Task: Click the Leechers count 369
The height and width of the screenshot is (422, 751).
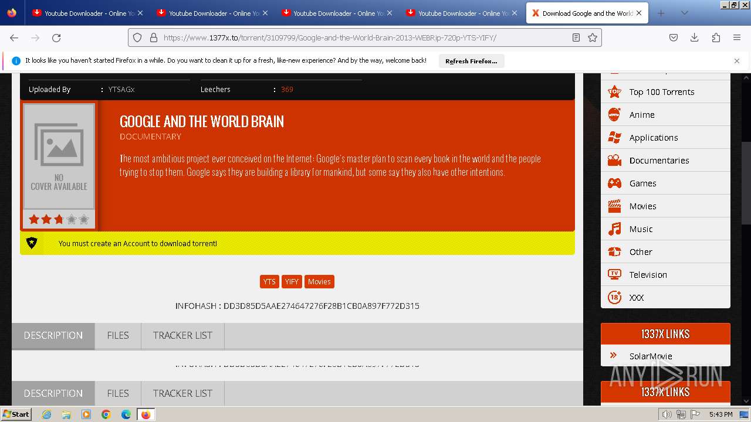Action: pyautogui.click(x=287, y=90)
